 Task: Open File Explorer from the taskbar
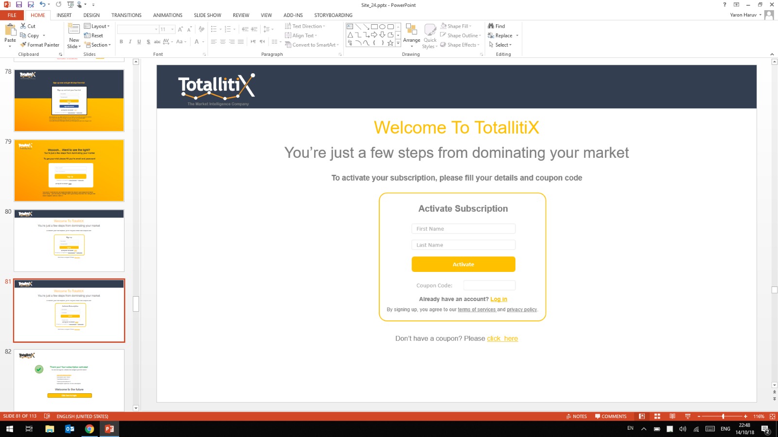click(x=50, y=429)
